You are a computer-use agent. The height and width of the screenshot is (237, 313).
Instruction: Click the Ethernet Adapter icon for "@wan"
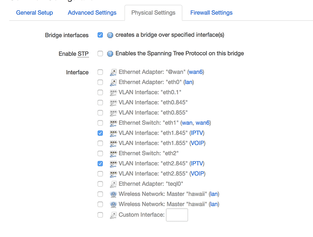coord(113,73)
